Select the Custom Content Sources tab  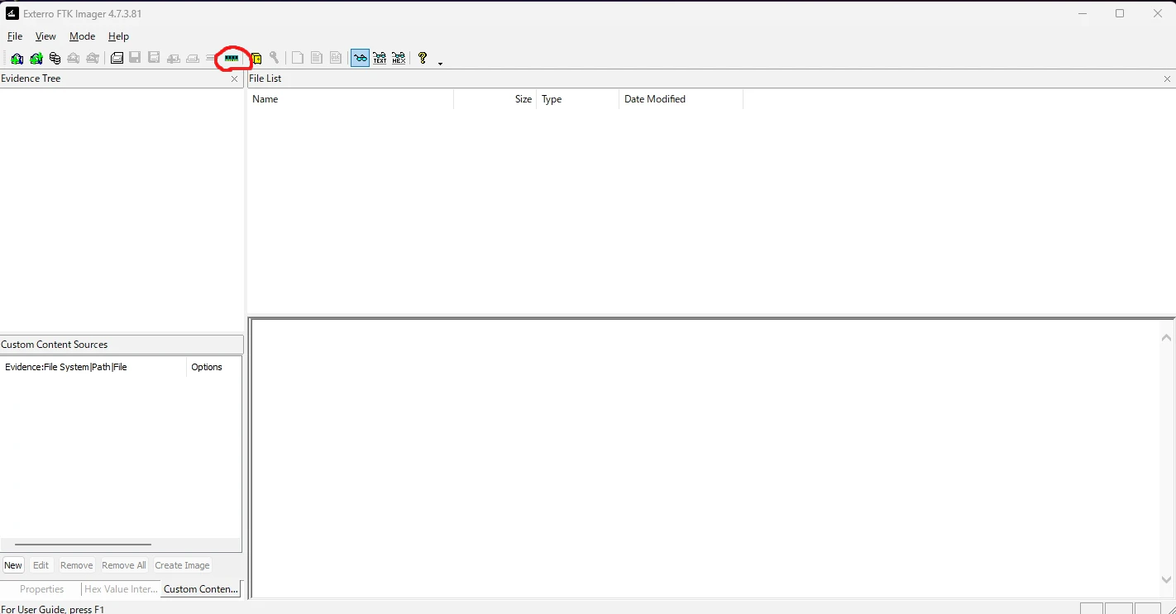[x=201, y=589]
